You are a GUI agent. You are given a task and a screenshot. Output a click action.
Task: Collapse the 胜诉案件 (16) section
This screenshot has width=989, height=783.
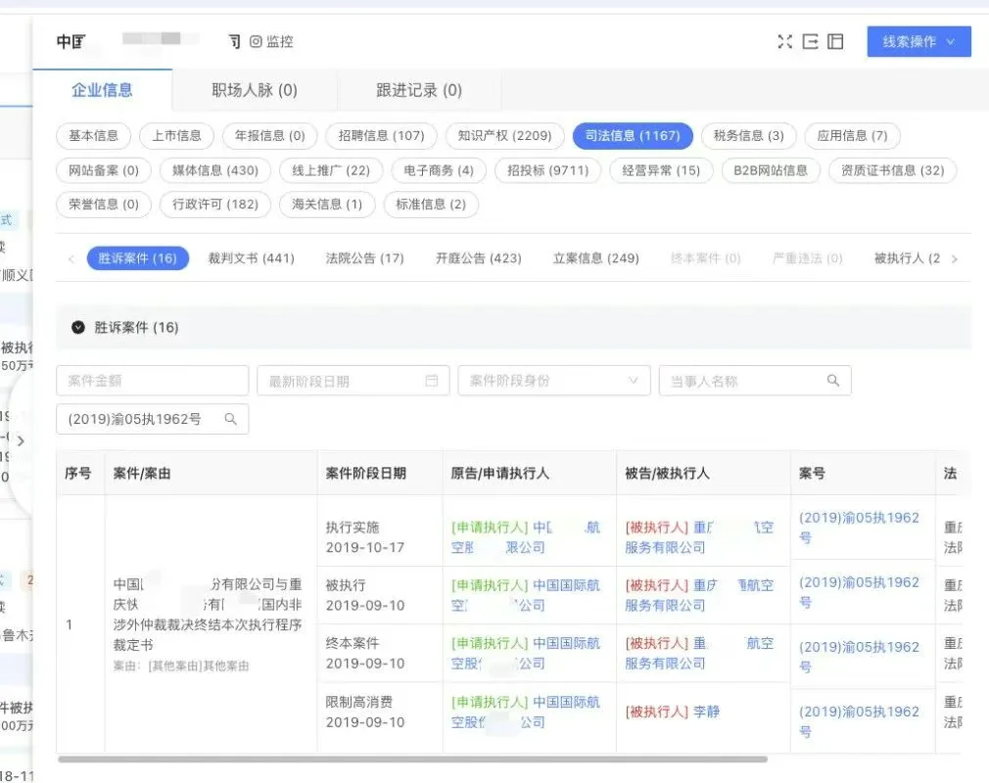tap(78, 328)
